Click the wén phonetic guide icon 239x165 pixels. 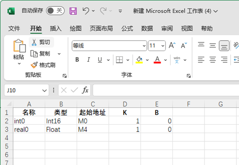point(177,59)
